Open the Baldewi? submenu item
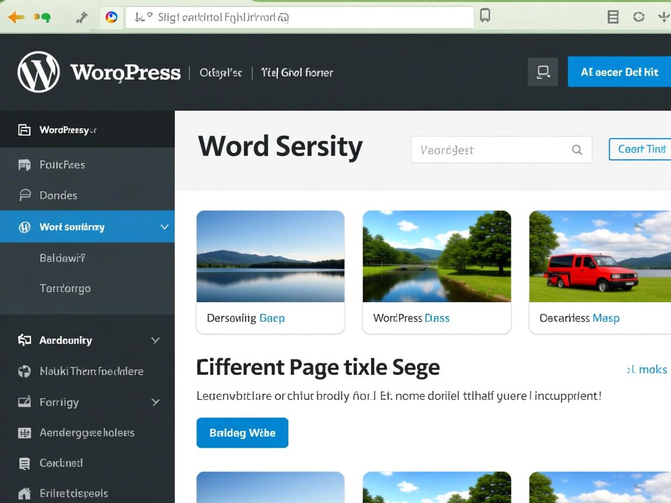 point(62,257)
